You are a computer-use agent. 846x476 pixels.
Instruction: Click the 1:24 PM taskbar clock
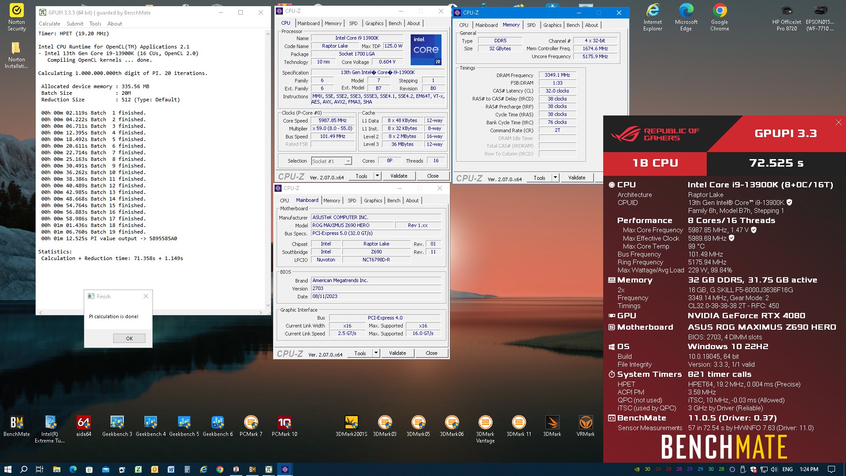(x=809, y=469)
